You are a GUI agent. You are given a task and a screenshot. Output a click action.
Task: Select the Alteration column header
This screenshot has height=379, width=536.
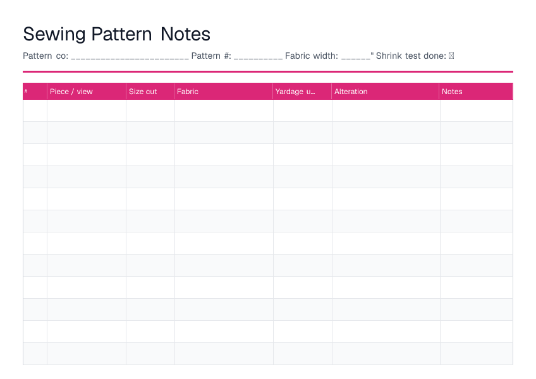[386, 91]
